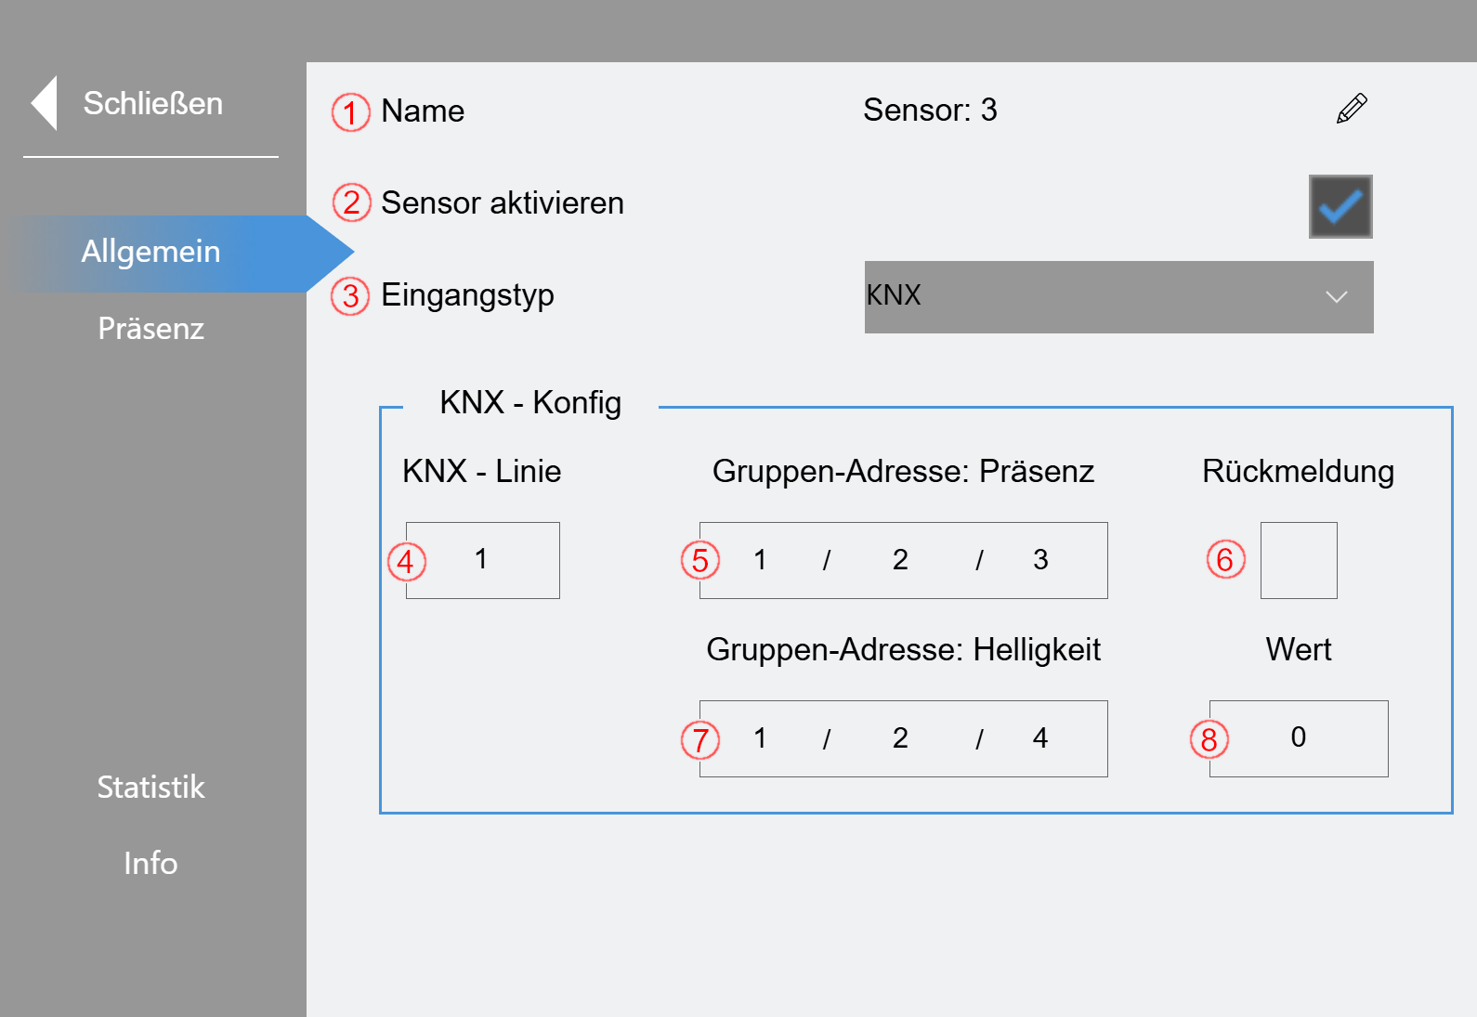1477x1017 pixels.
Task: Click middle part of Helligkeit group address
Action: click(900, 738)
